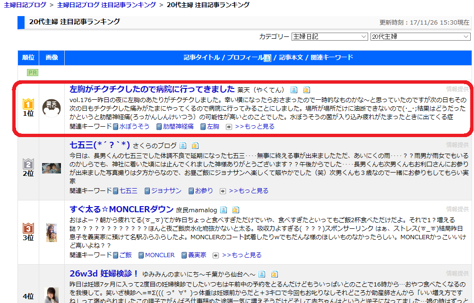Click the blog name 庶民mamalog

[197, 210]
